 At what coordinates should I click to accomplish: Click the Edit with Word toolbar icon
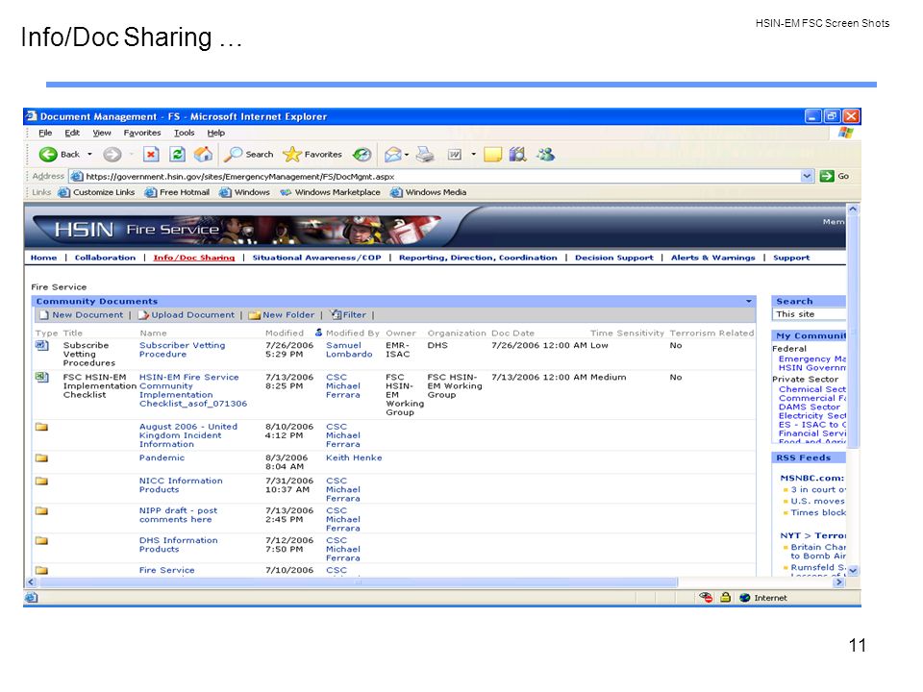tap(455, 154)
